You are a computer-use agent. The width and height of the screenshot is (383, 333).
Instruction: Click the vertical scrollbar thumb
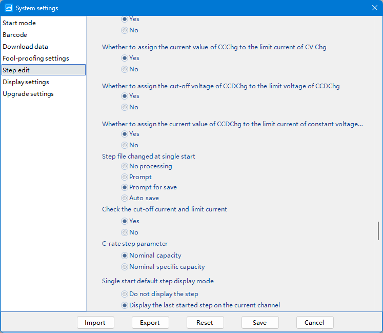tap(378, 231)
